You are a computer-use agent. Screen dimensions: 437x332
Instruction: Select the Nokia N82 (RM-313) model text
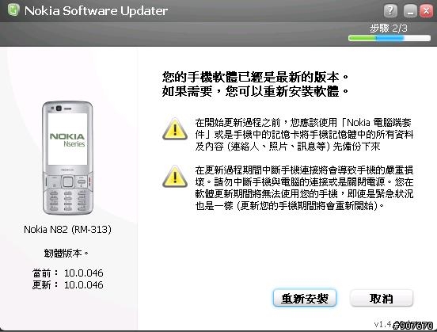67,230
